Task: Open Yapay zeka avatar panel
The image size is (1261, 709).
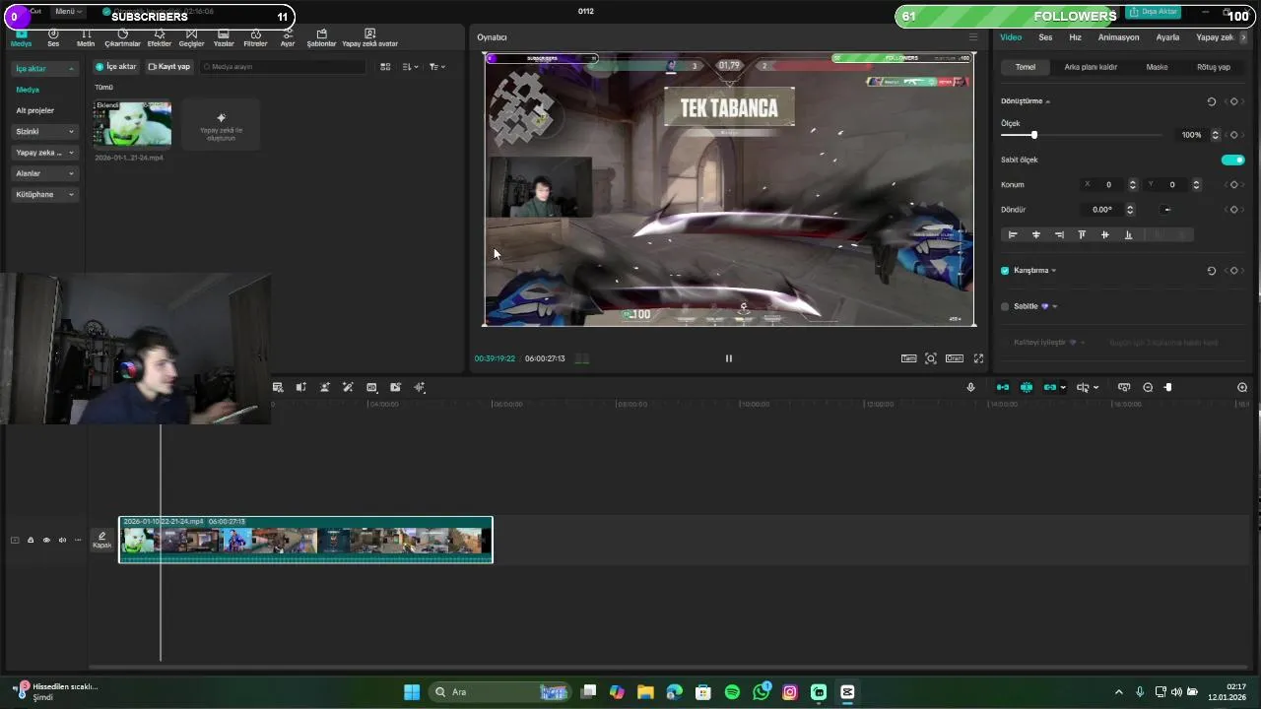Action: 369,37
